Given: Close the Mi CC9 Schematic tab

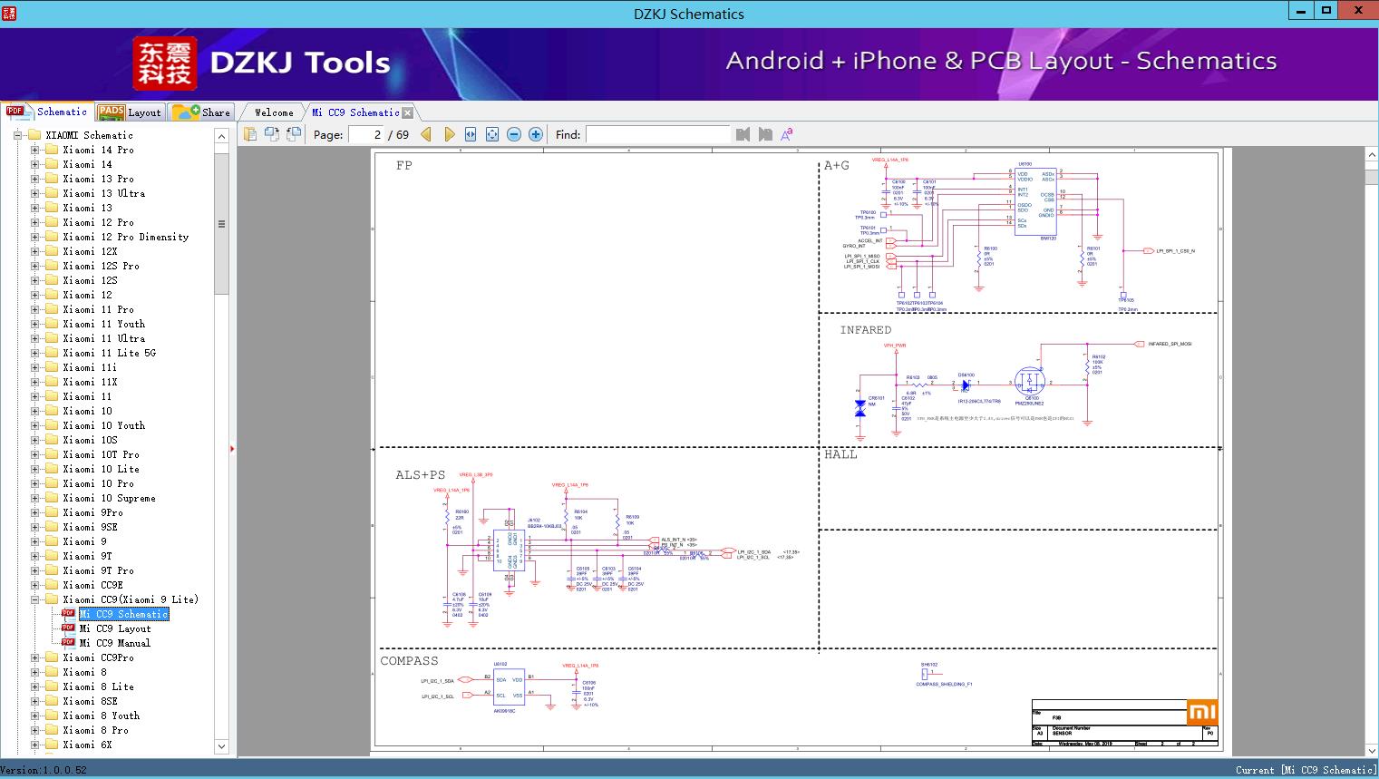Looking at the screenshot, I should coord(408,113).
